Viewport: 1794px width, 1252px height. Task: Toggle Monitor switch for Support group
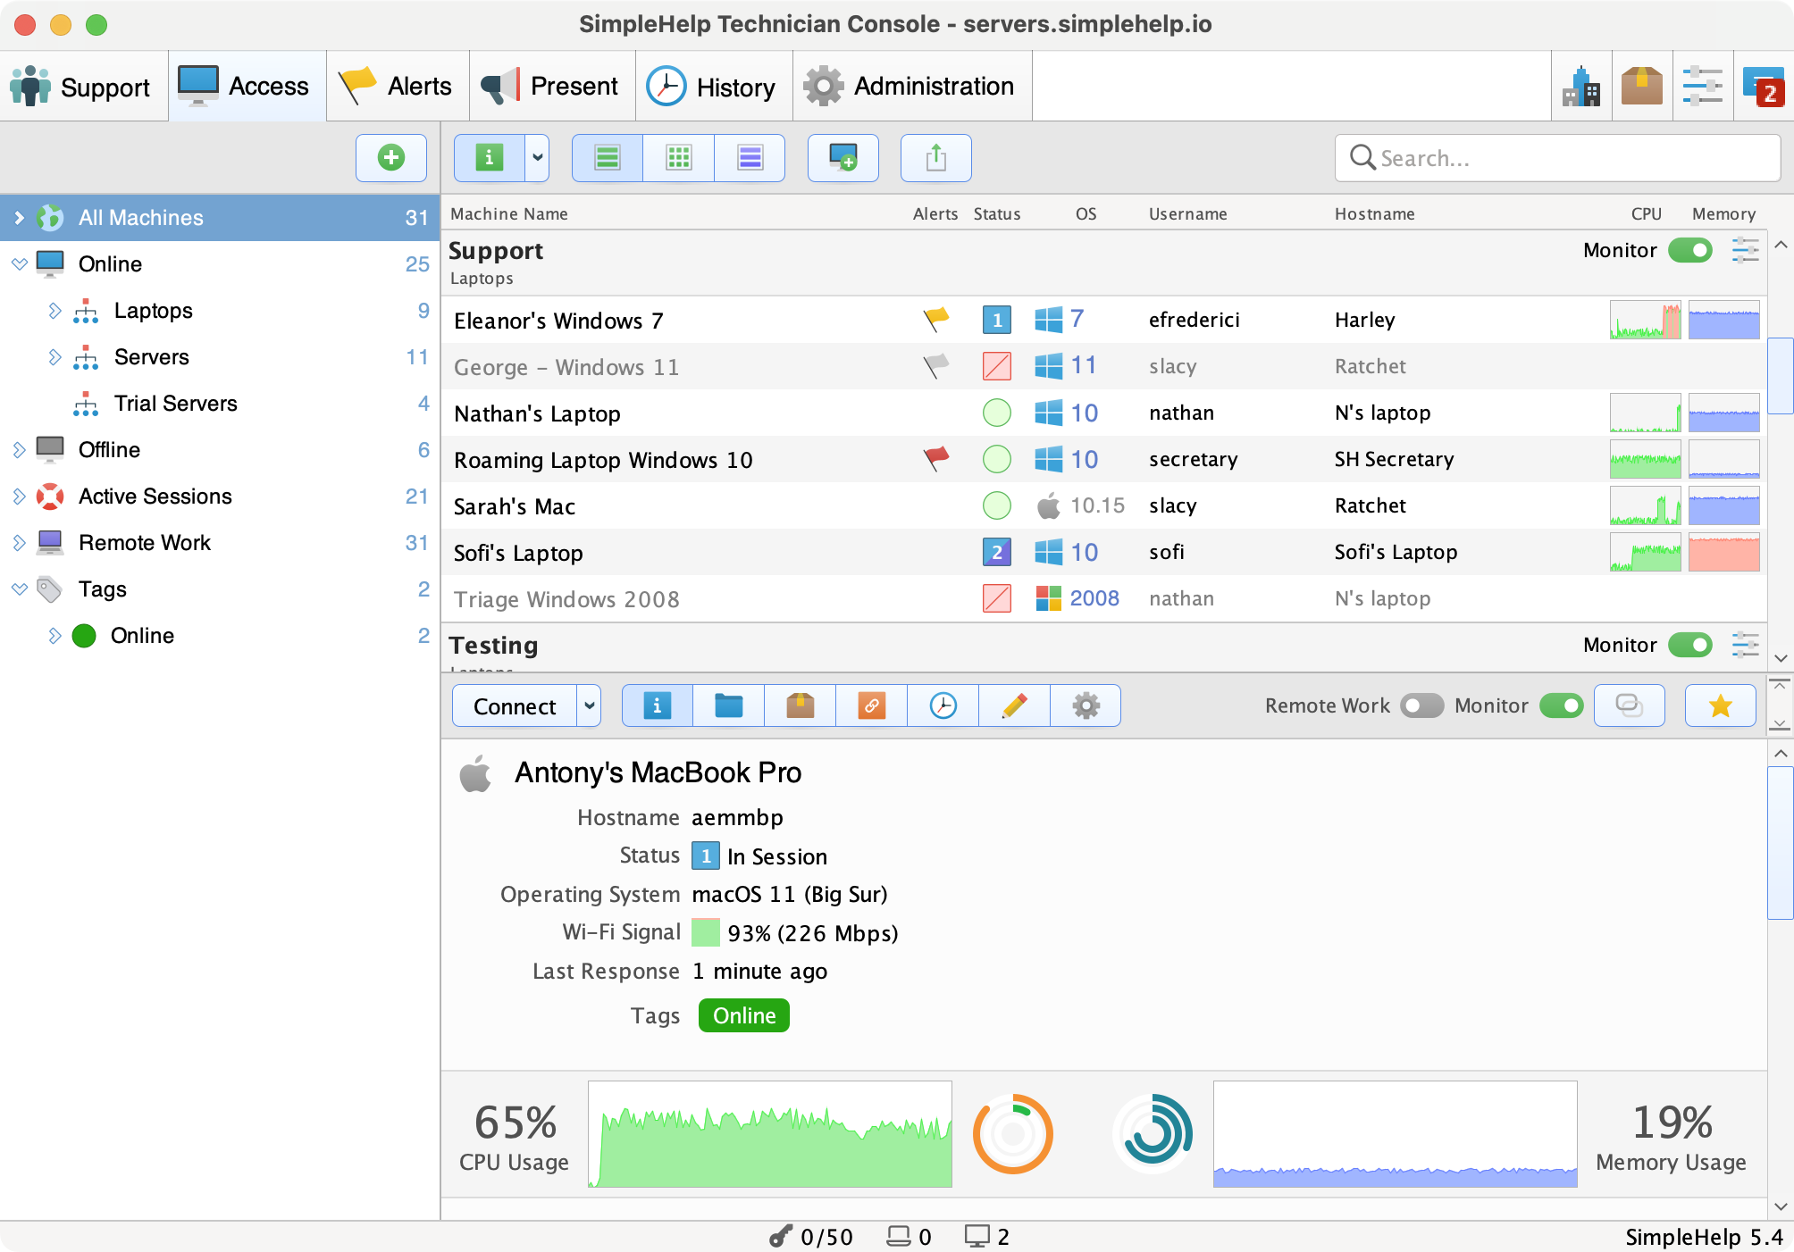[x=1690, y=250]
